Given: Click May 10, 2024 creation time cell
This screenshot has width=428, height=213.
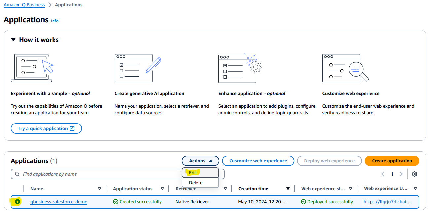Looking at the screenshot, I should coord(263,202).
